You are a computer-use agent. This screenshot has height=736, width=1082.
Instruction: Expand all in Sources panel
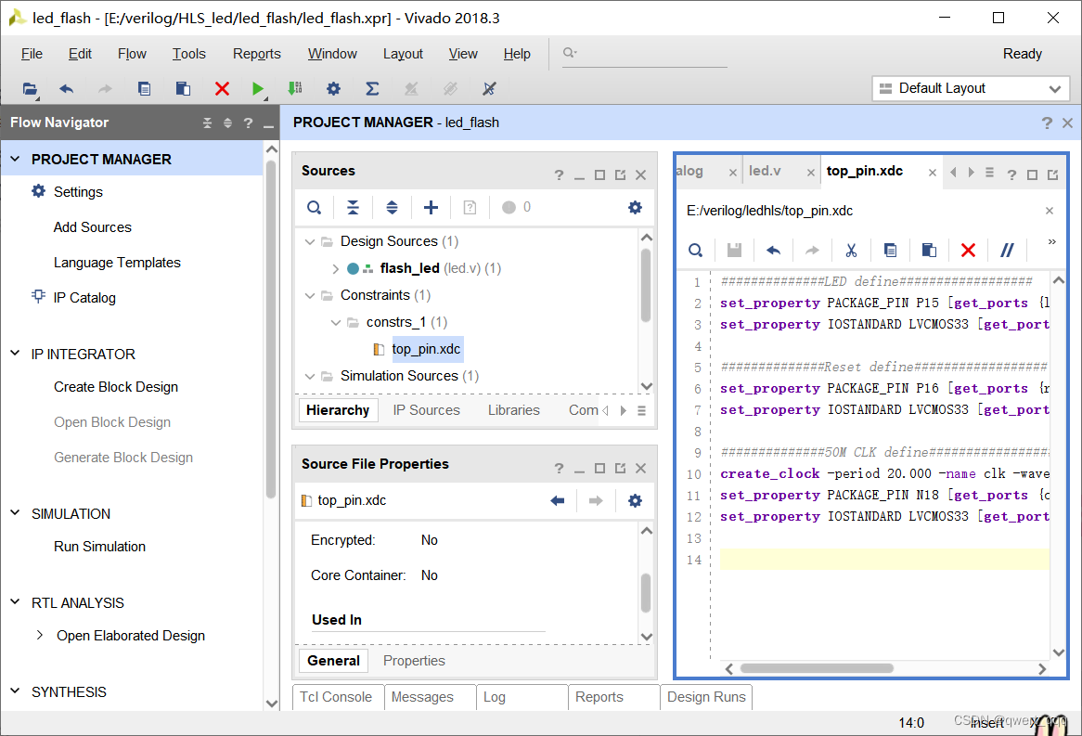point(392,207)
